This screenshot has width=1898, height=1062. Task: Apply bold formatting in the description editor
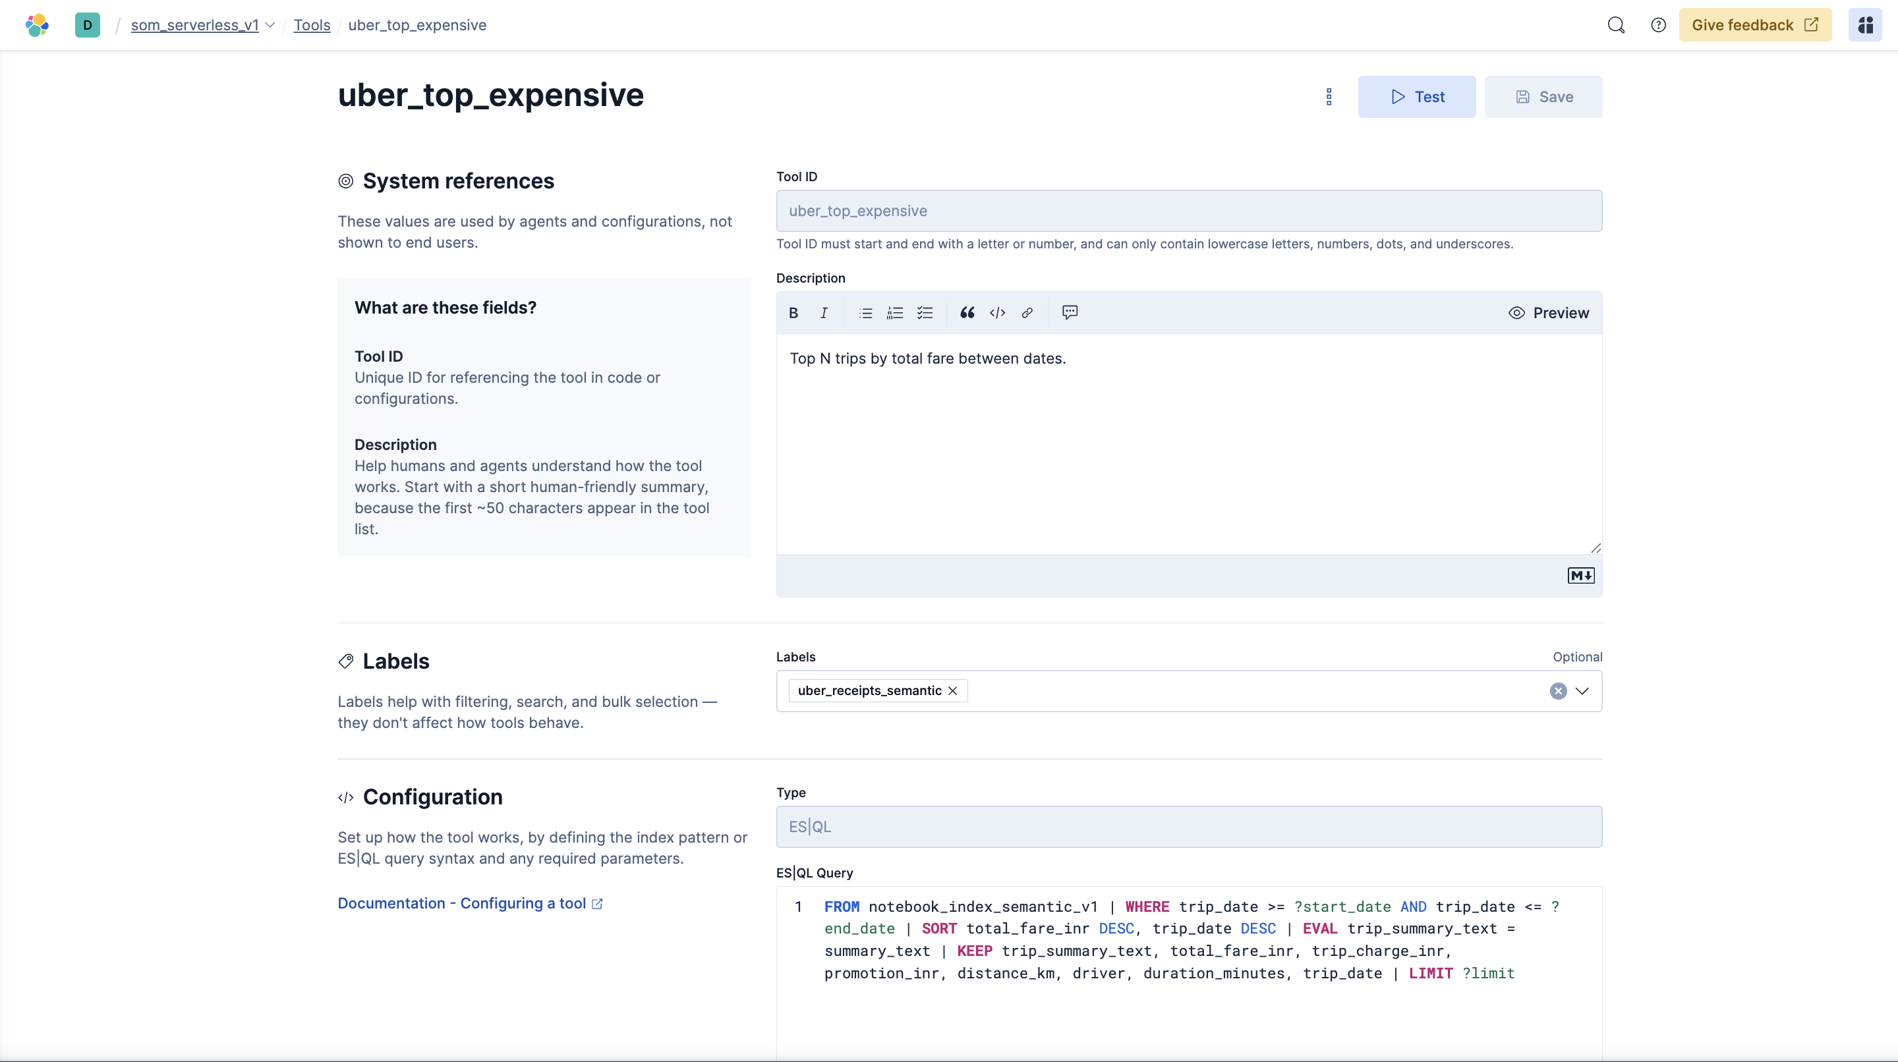pos(793,312)
